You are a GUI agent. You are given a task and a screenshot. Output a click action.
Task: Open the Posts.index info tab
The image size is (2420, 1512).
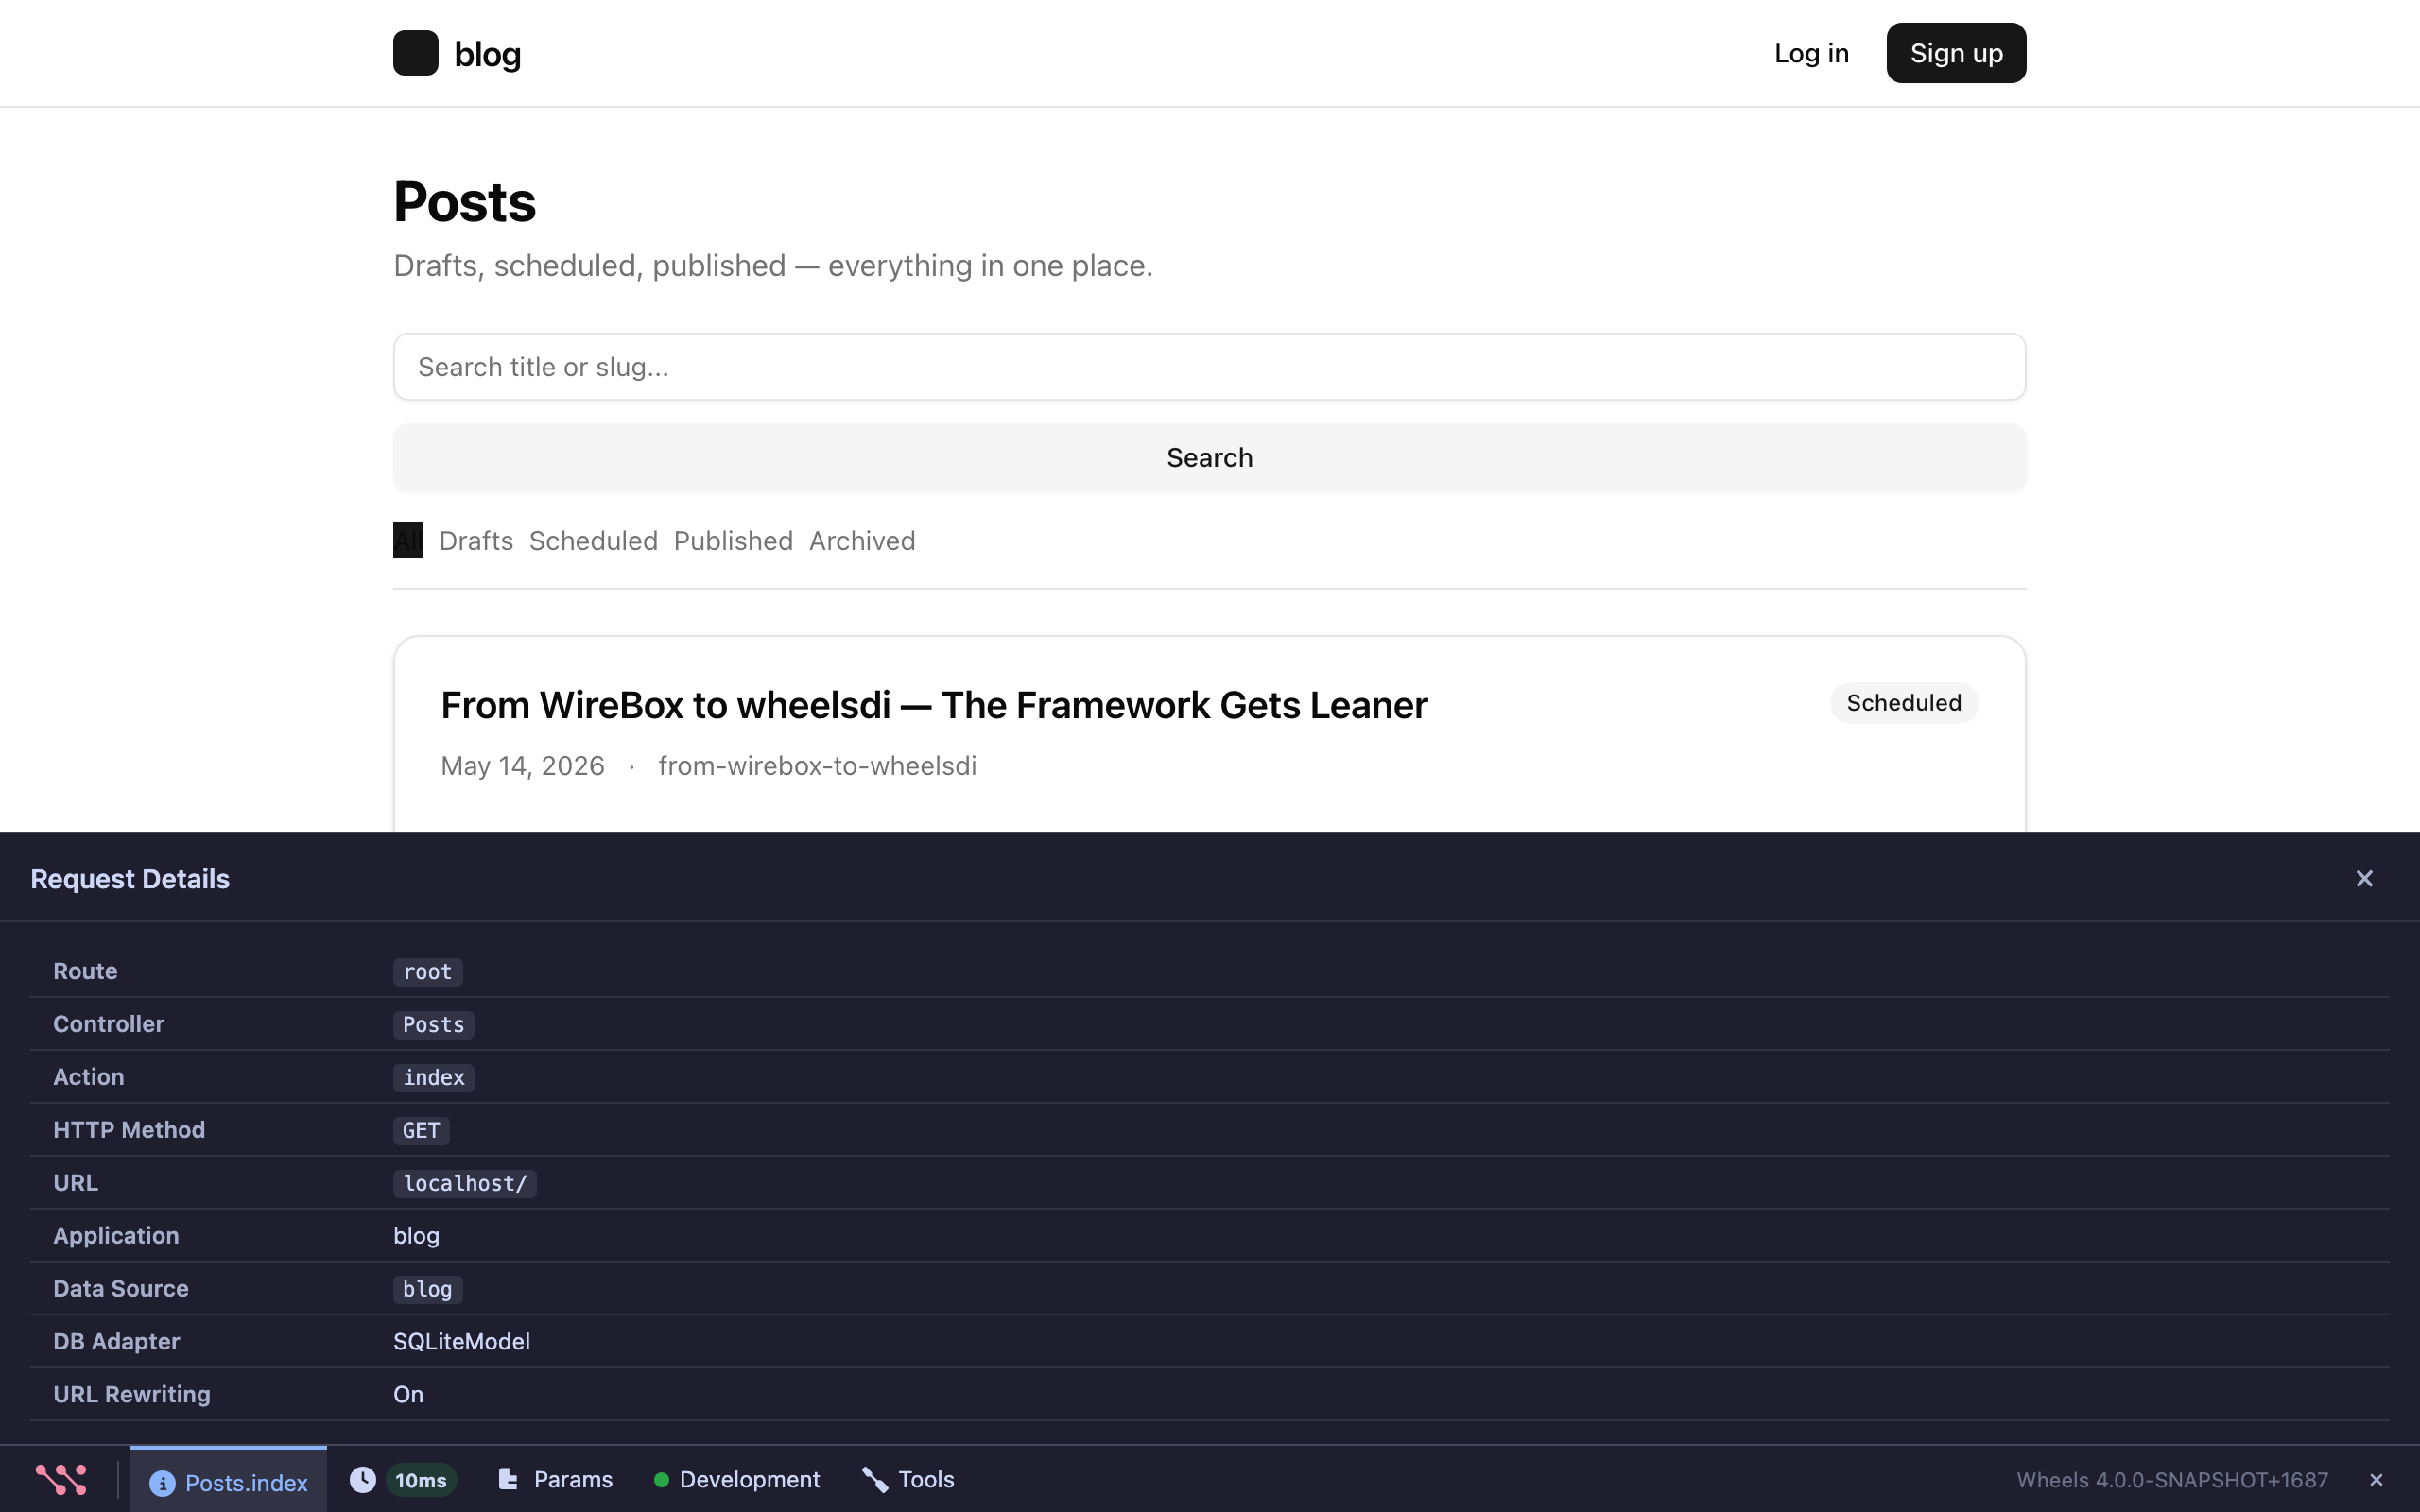click(228, 1481)
